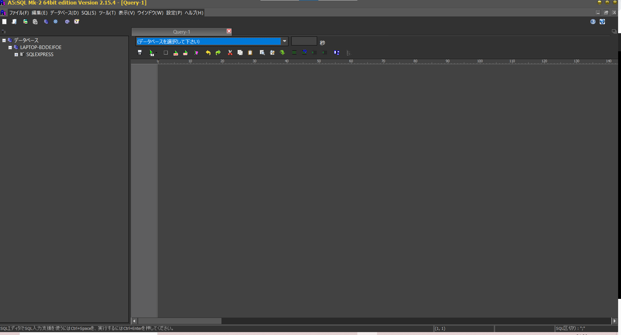Screen dimensions: 621x335
Task: Click the blue boxes diagram icon
Action: tap(336, 53)
